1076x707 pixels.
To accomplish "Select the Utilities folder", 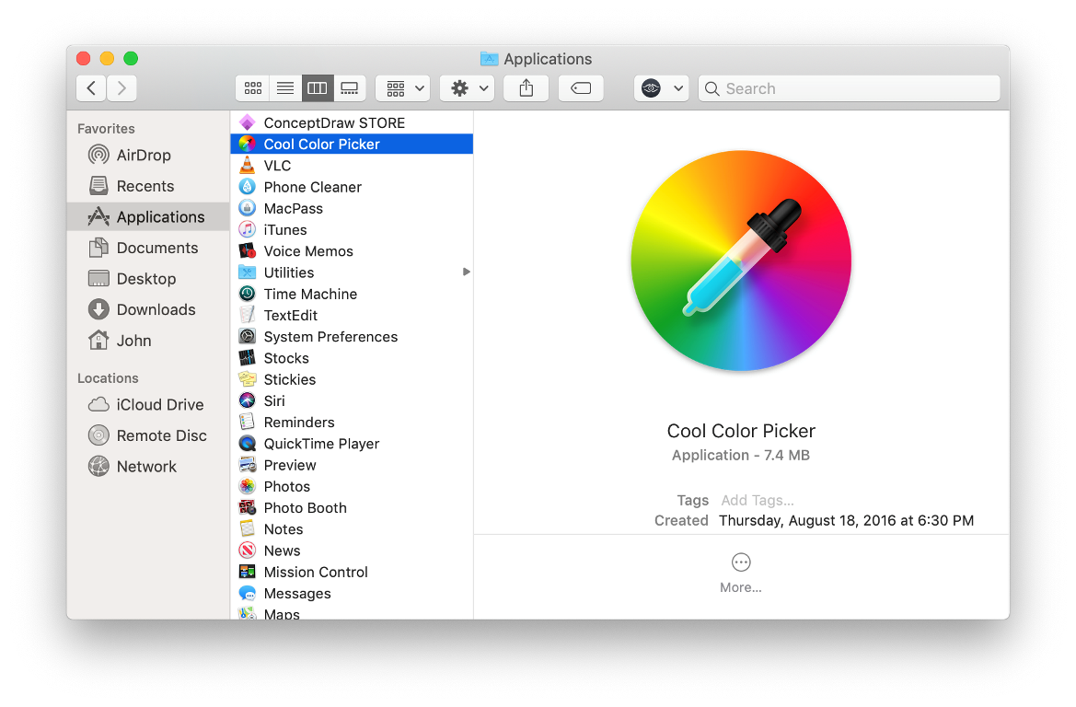I will (352, 272).
